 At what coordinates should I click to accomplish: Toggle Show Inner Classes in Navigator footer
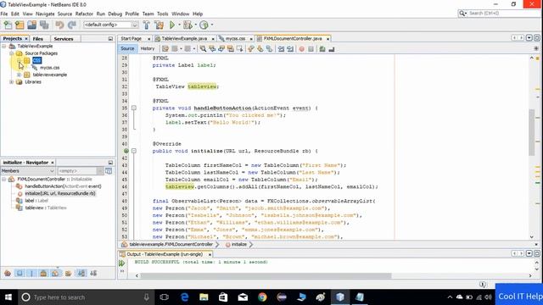(55, 273)
